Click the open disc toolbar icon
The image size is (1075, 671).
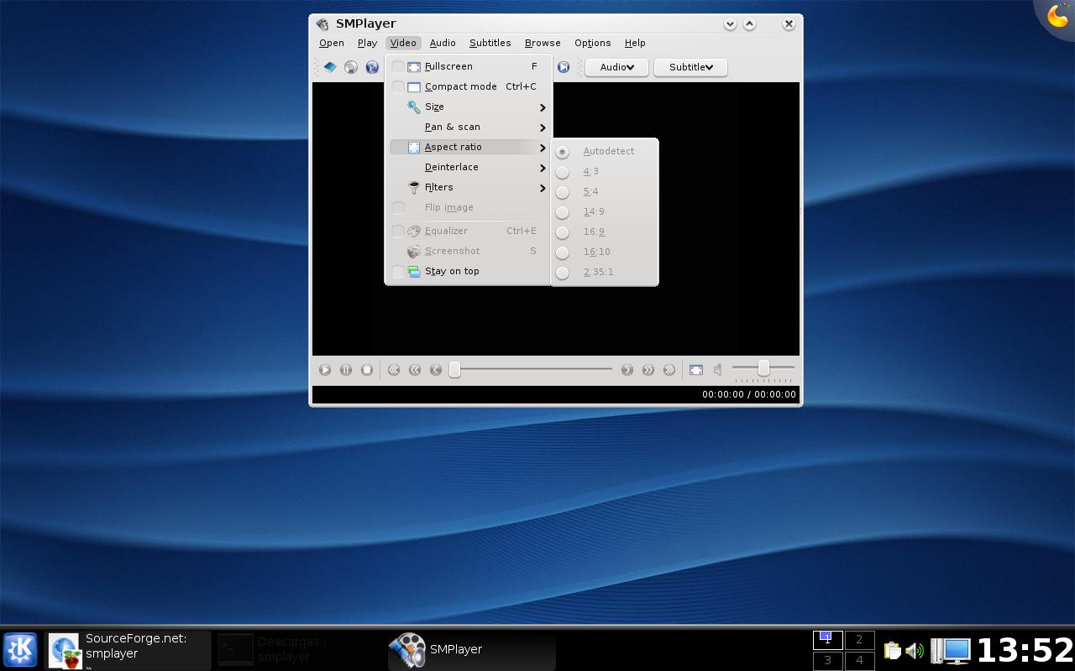click(351, 67)
